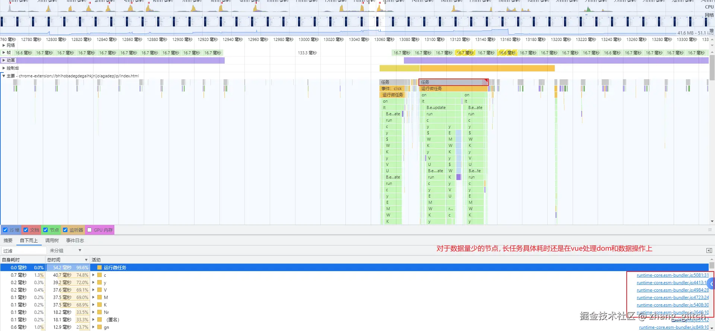
Task: Select the orange 控制台 timing bar
Action: [x=487, y=68]
